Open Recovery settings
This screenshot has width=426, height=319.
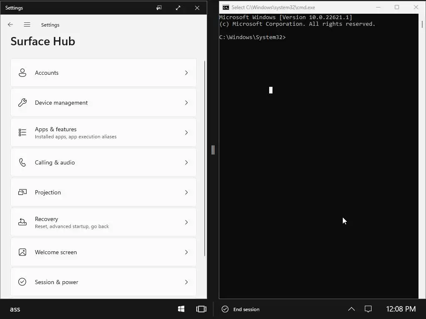point(104,222)
